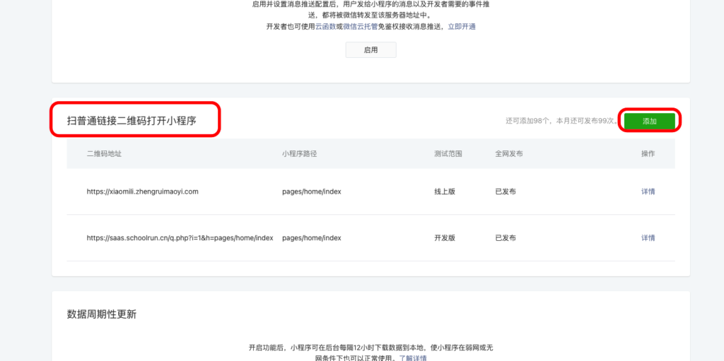Open the 微信云托管 link
Screen dimensions: 724x361
[360, 27]
